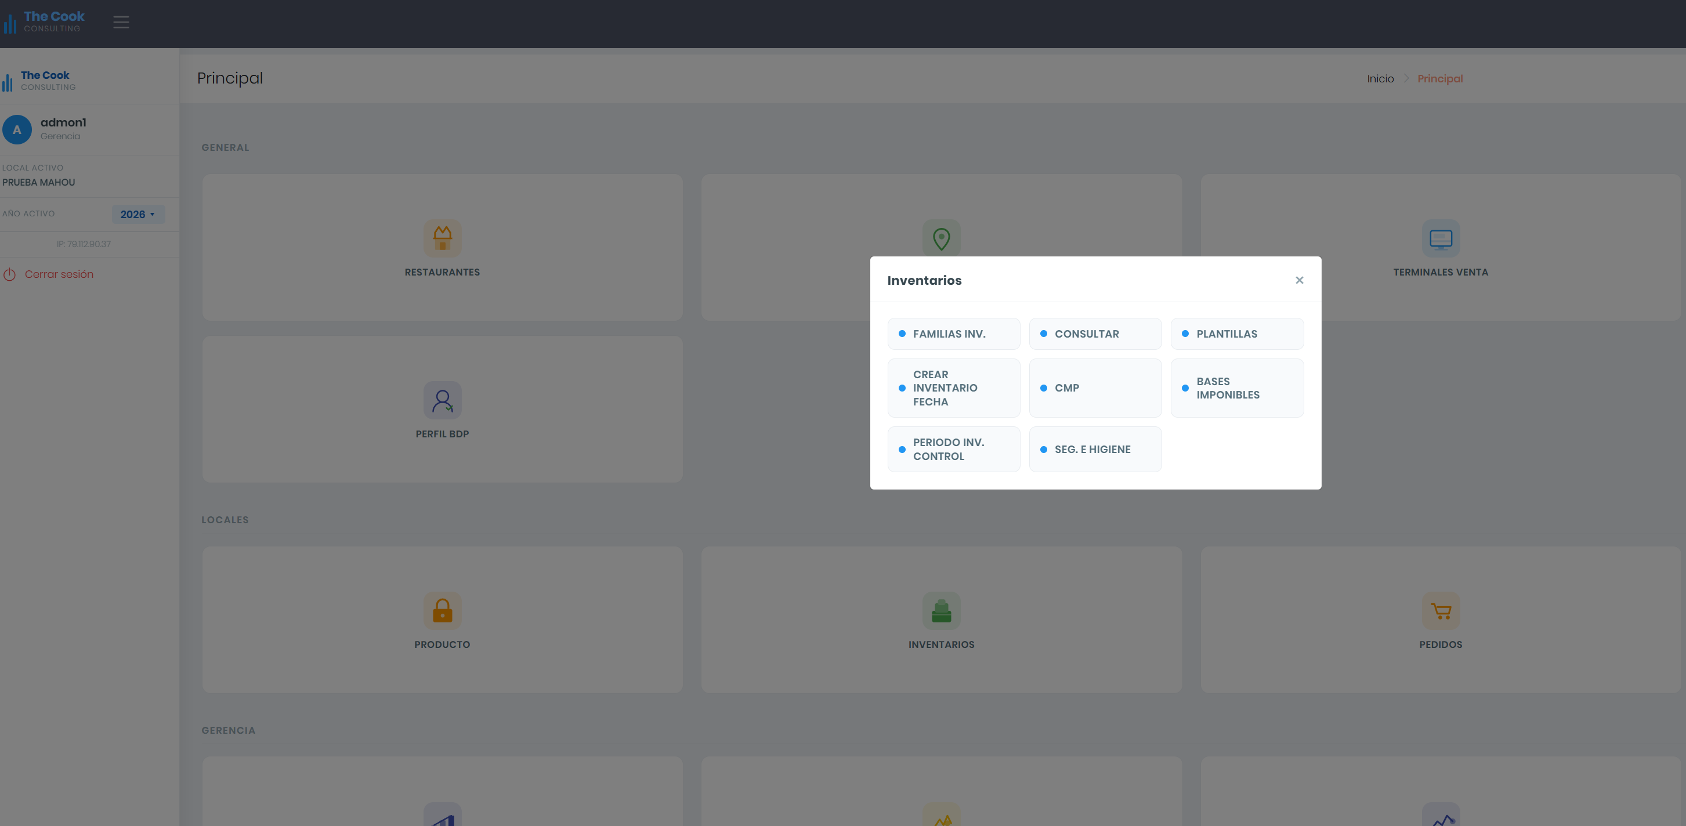This screenshot has height=826, width=1686.
Task: Click the INVENTARIOS card label
Action: tap(941, 644)
